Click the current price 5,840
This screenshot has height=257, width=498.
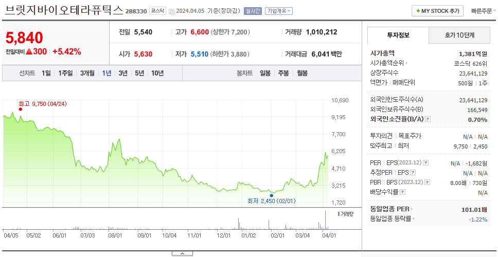coord(25,38)
